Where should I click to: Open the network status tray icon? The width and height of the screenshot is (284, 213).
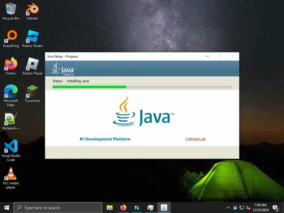242,207
